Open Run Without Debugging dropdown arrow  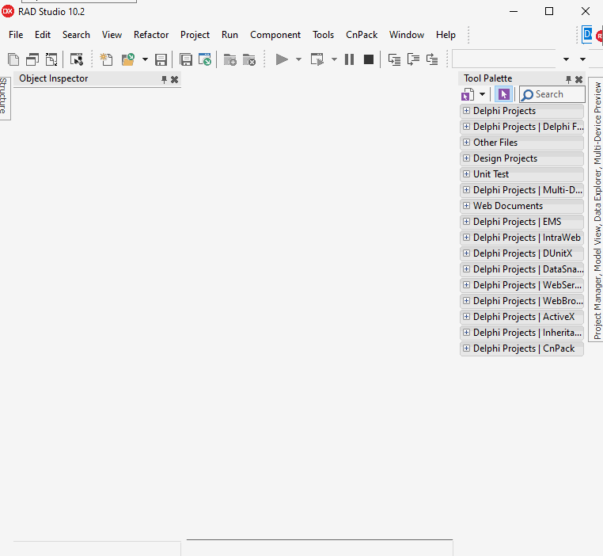[334, 59]
